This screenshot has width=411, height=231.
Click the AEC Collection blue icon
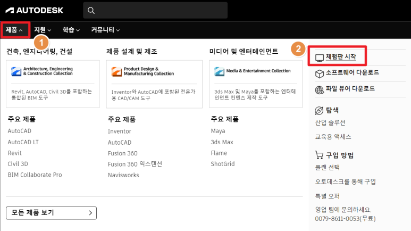16,71
